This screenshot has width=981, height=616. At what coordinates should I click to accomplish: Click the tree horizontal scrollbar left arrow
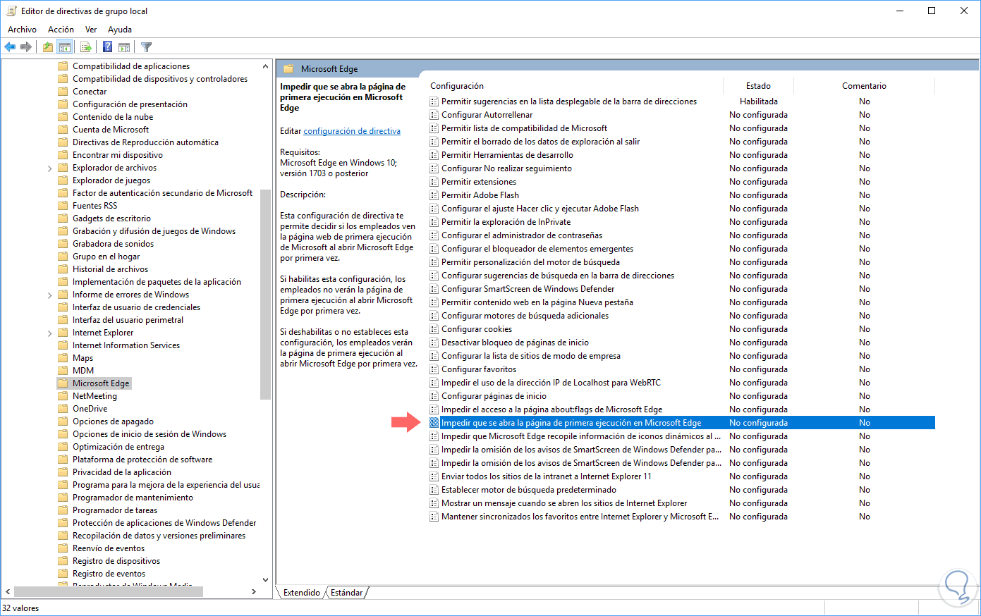coord(8,592)
